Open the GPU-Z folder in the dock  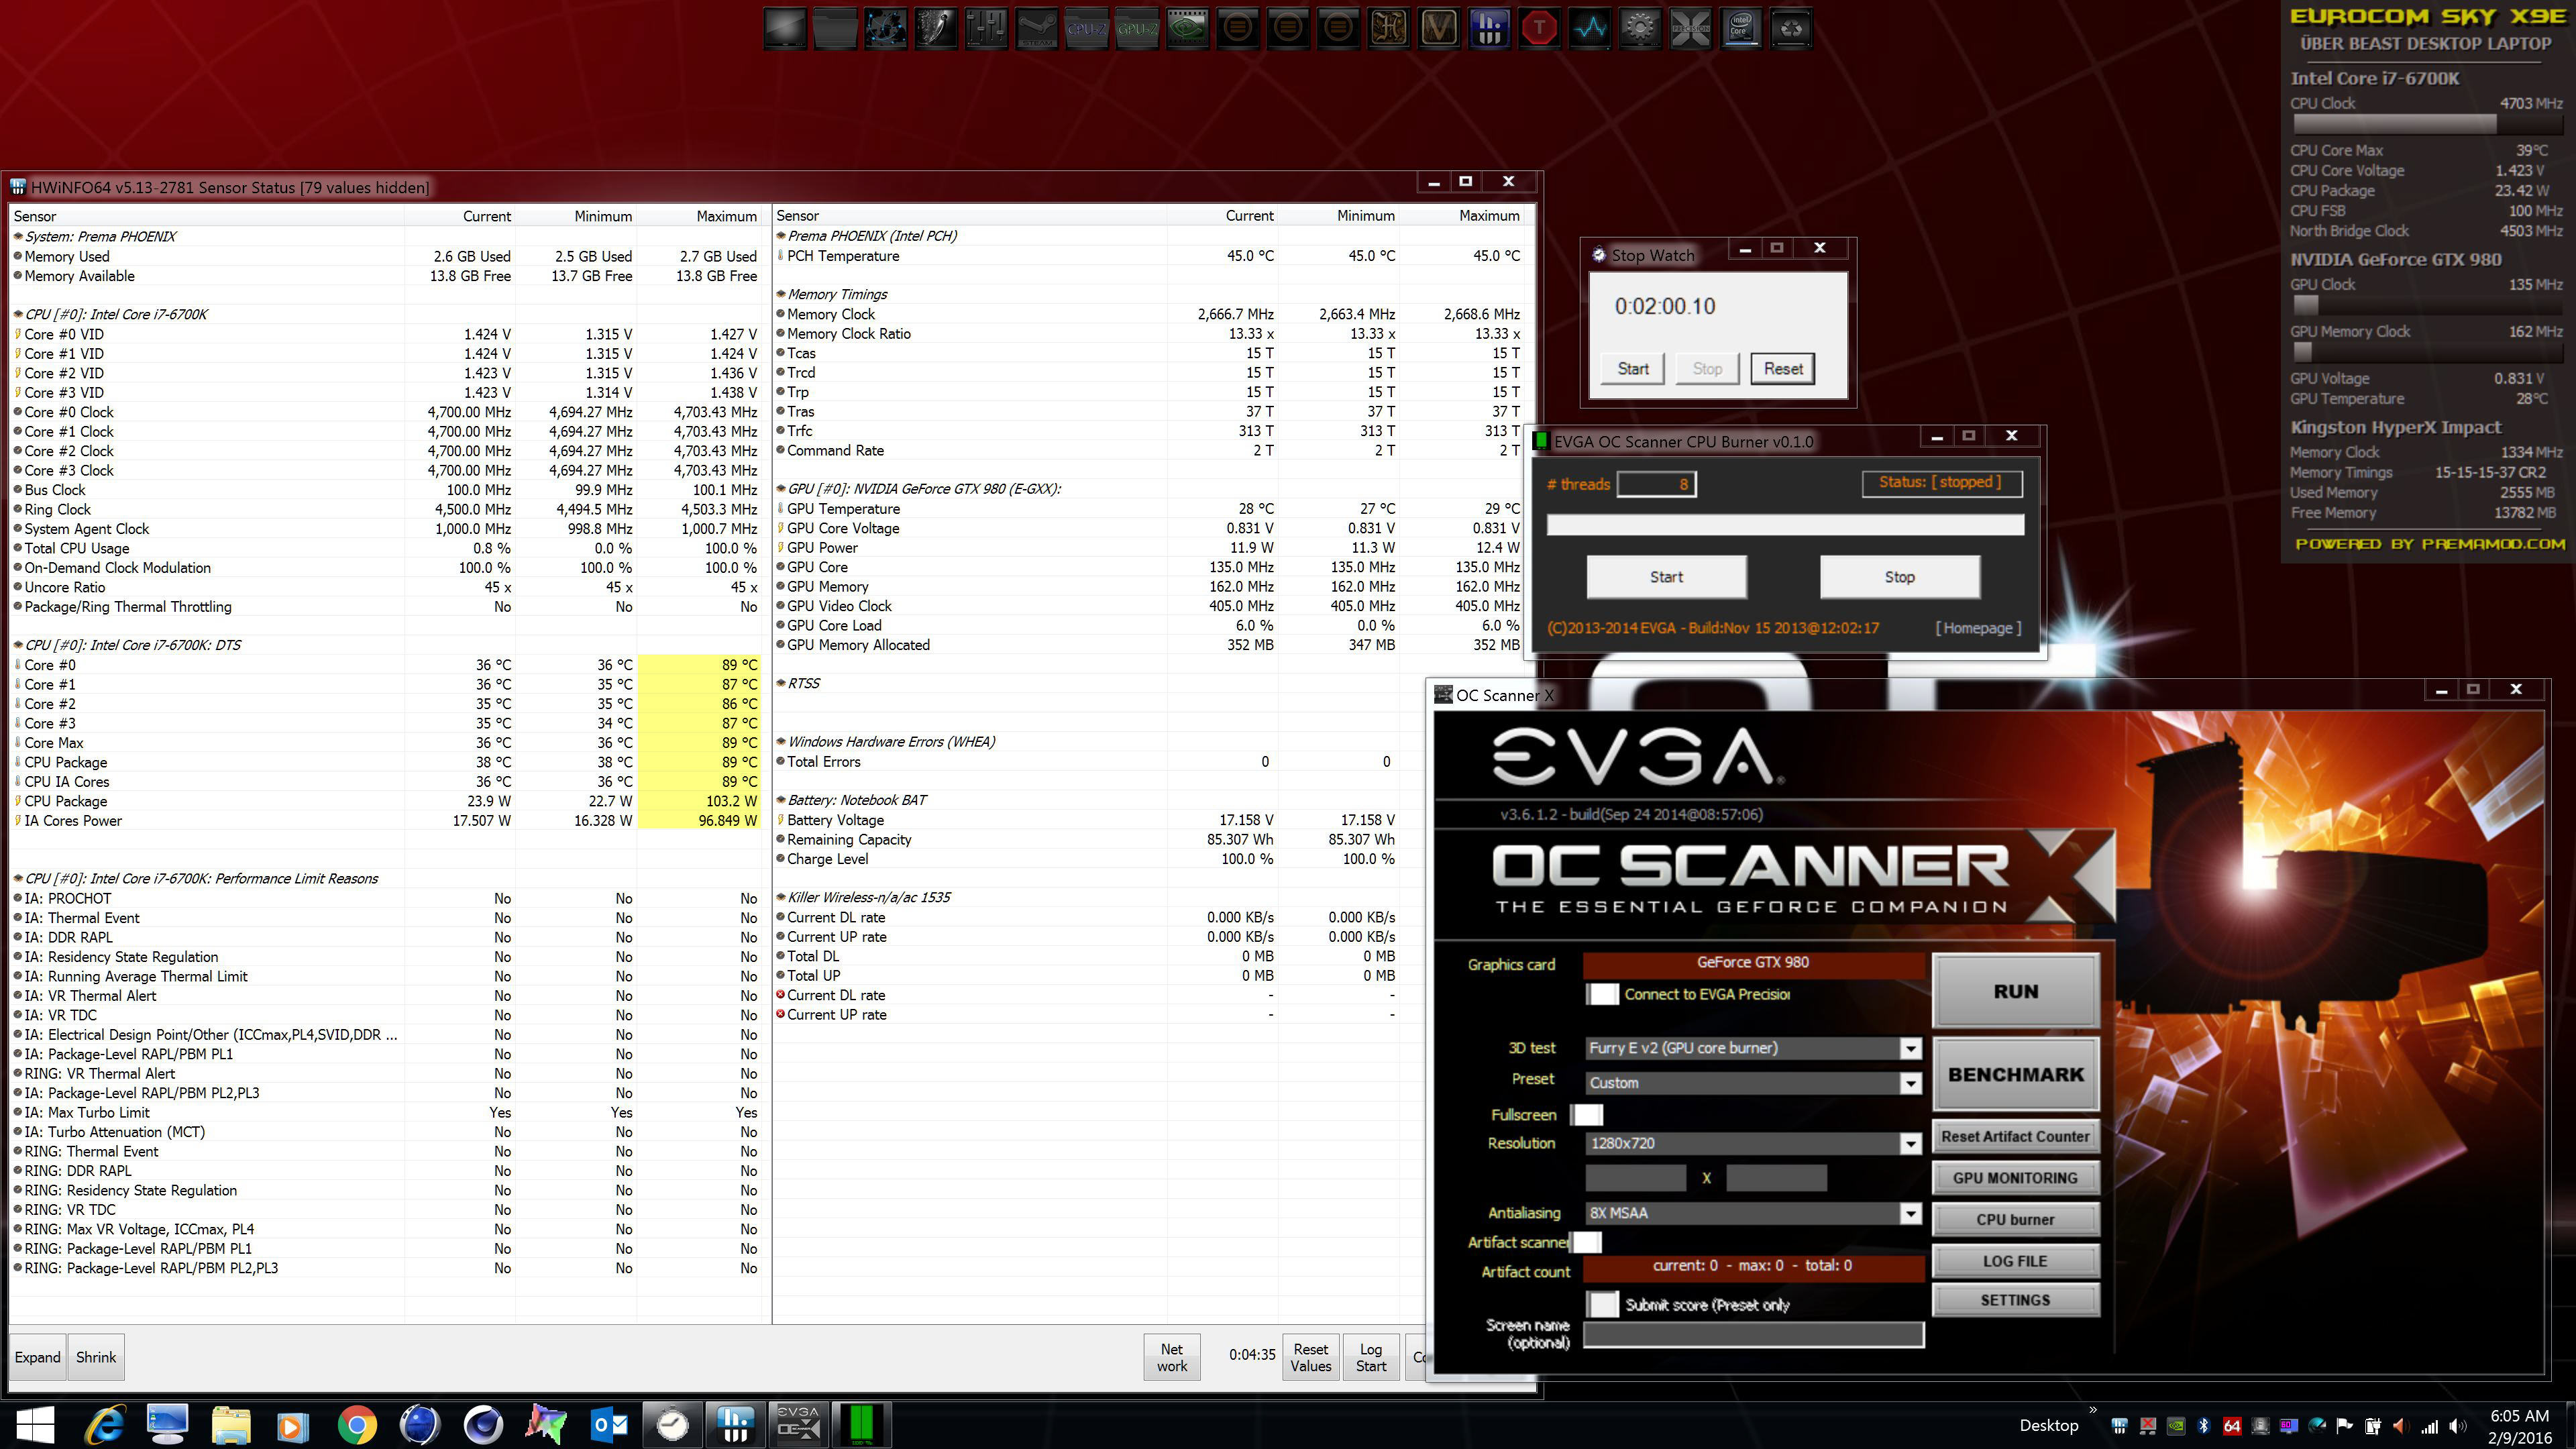pyautogui.click(x=1137, y=29)
